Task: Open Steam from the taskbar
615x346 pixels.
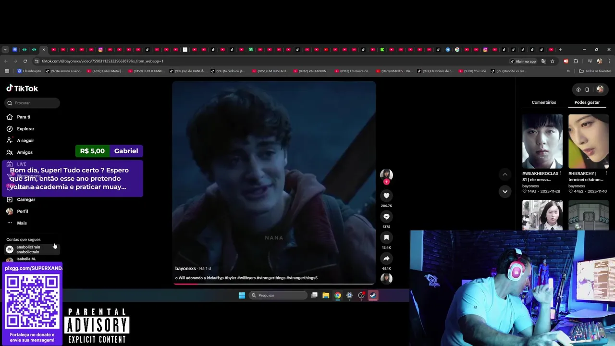Action: [x=373, y=295]
